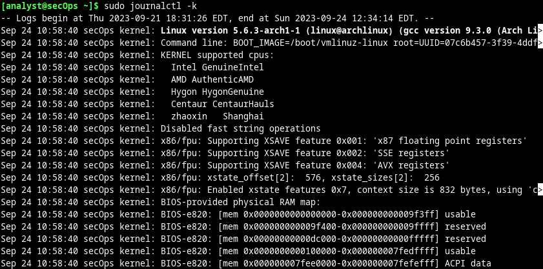The image size is (543, 269).
Task: Click the 'AVX registers' XSAVE line
Action: (x=225, y=165)
